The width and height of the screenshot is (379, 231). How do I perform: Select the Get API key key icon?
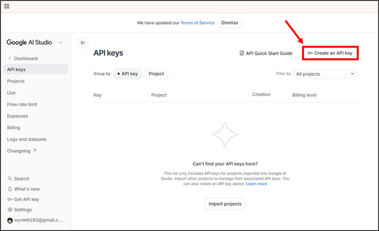point(11,199)
